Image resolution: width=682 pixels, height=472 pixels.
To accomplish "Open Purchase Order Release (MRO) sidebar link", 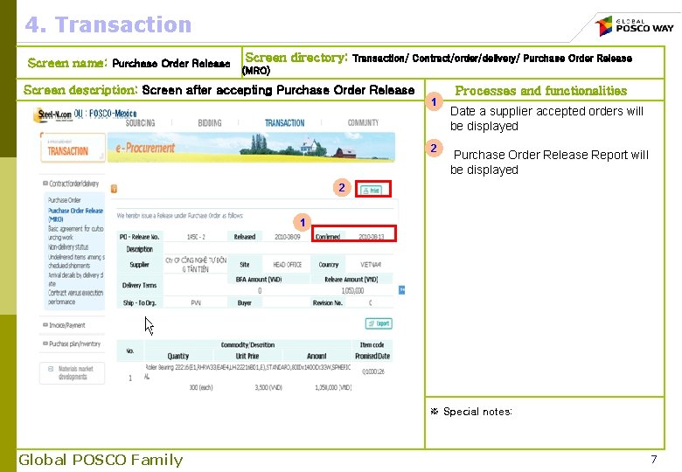I will point(75,215).
